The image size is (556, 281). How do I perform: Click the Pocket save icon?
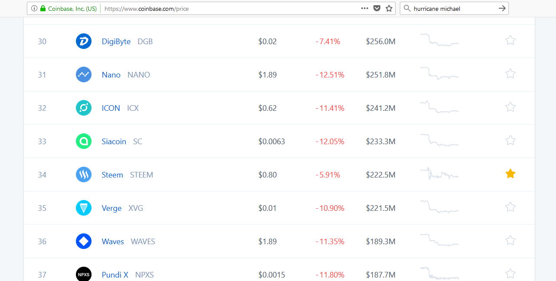377,8
